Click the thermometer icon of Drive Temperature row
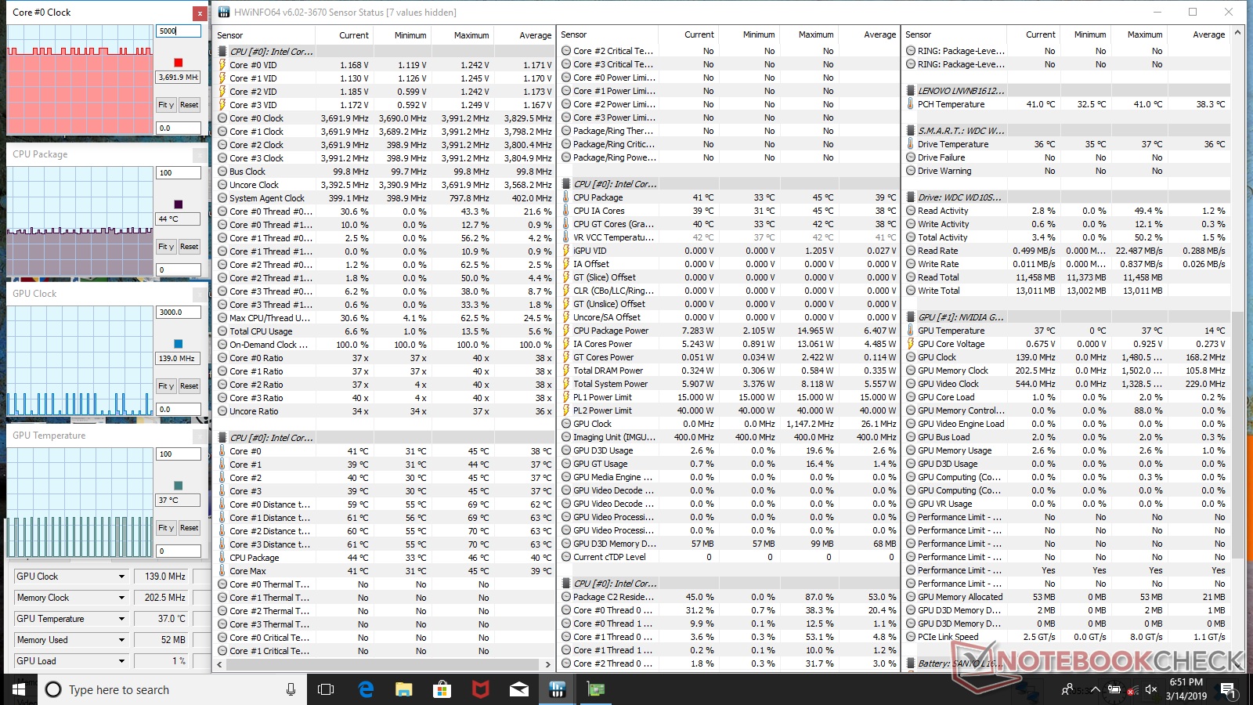Screen dimensions: 1253x705 pos(911,144)
